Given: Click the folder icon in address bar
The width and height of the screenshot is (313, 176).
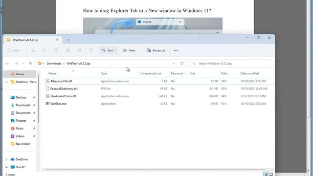Looking at the screenshot, I should (x=40, y=64).
